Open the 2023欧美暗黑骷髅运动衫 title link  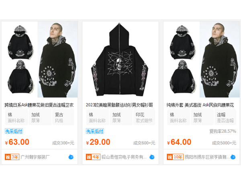click(x=119, y=105)
